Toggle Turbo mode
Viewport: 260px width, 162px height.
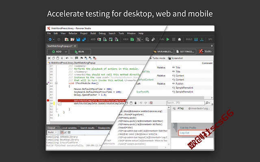click(157, 58)
